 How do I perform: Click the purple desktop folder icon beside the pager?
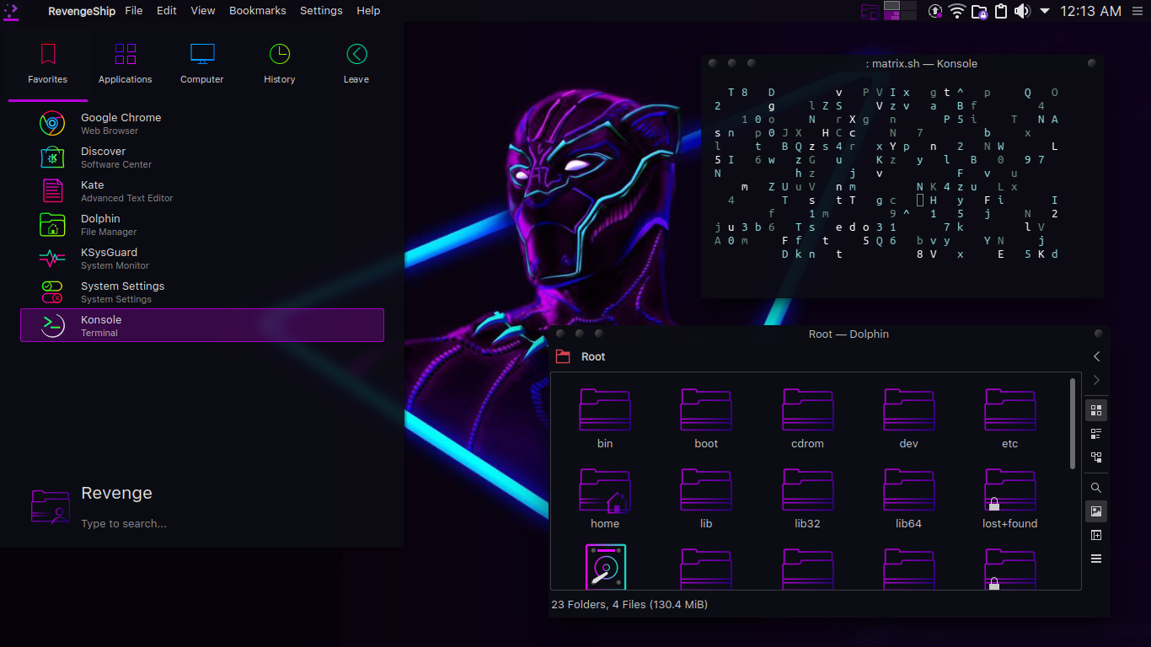[x=870, y=11]
